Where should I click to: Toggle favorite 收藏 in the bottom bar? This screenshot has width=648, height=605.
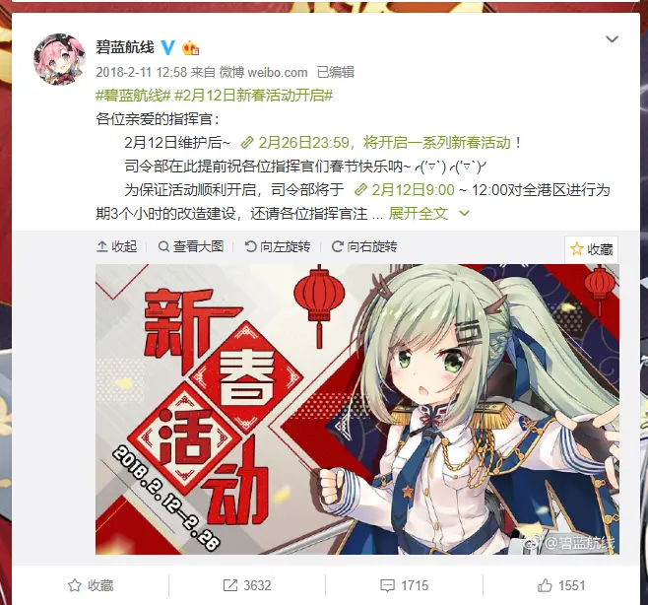click(x=91, y=585)
